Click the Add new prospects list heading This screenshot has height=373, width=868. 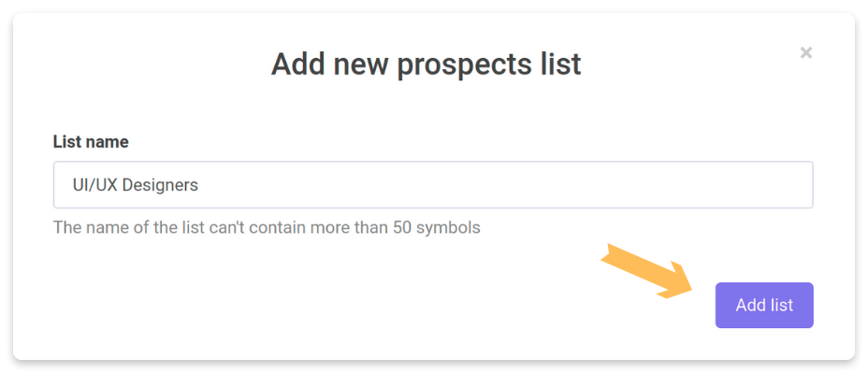pyautogui.click(x=426, y=65)
